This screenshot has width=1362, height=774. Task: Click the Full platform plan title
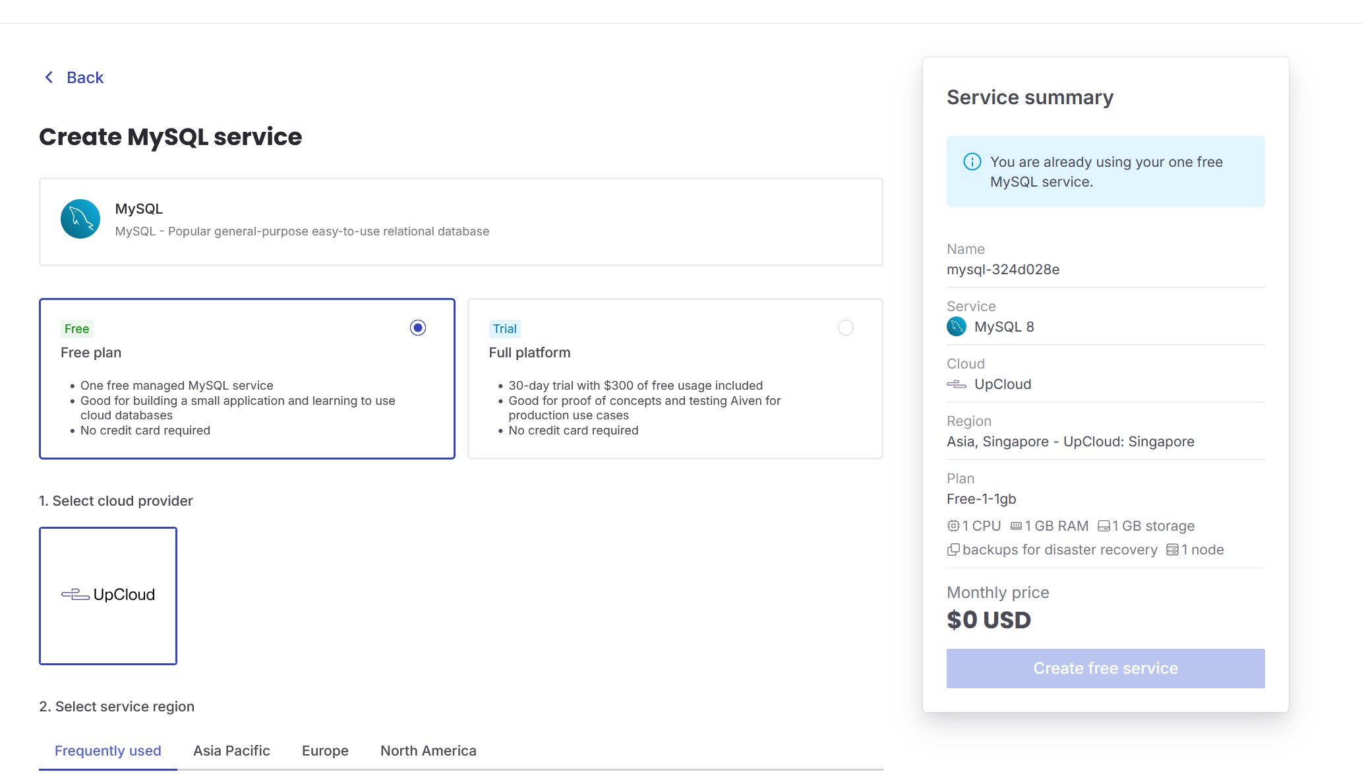tap(530, 353)
